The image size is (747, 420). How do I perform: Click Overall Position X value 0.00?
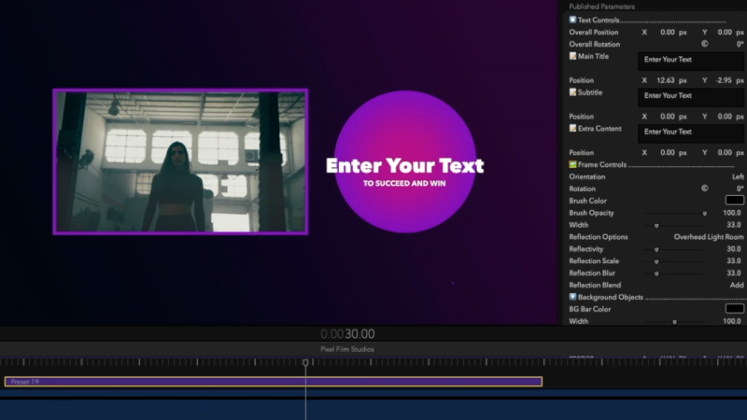coord(668,32)
